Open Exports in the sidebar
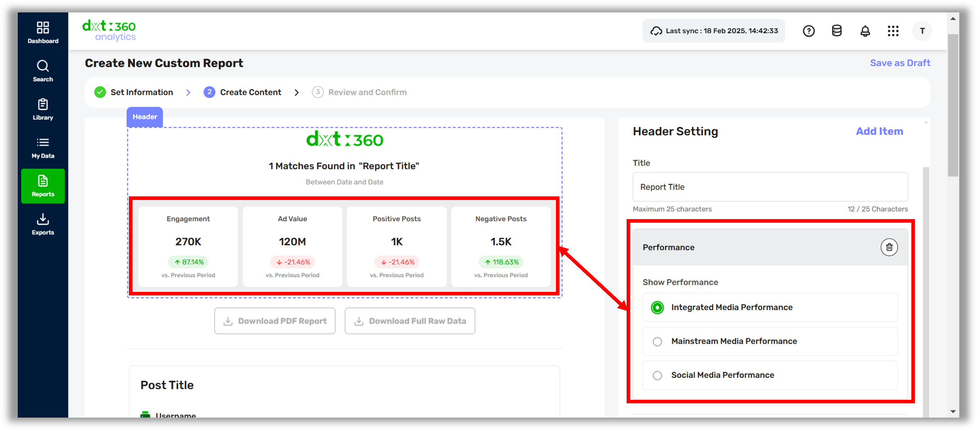Screen dimensions: 977x430 (43, 224)
